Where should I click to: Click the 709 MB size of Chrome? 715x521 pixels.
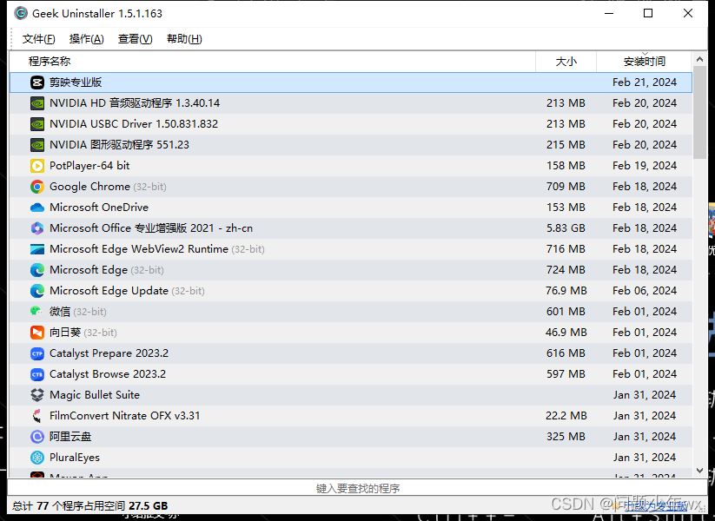pyautogui.click(x=566, y=187)
